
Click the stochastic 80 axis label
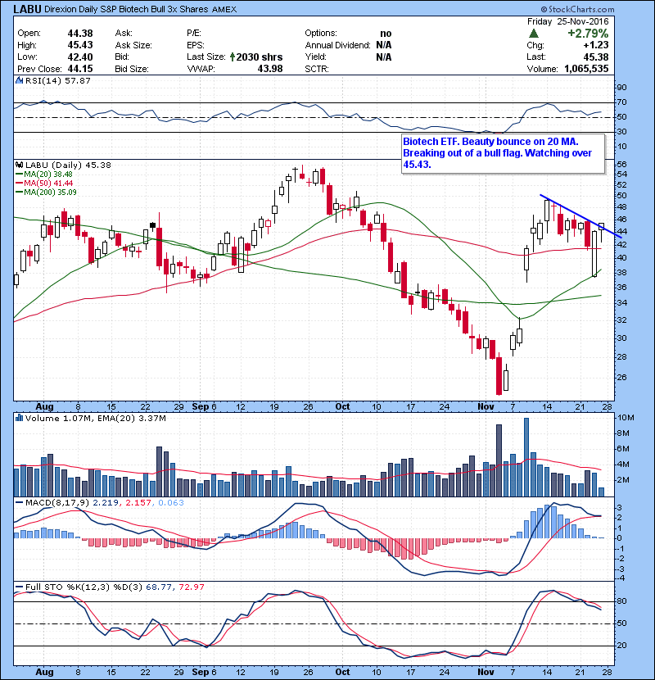pyautogui.click(x=621, y=601)
